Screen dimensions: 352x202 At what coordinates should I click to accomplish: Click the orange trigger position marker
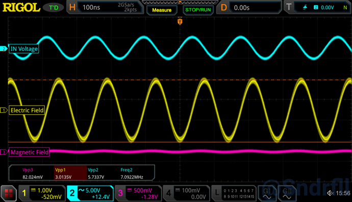180,21
